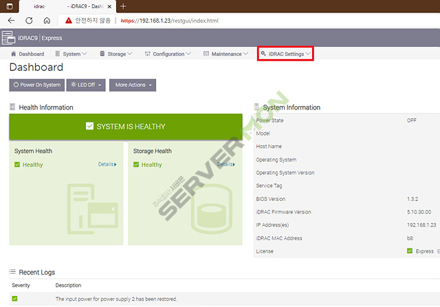Expand the iDRAC Settings chevron
This screenshot has width=440, height=307.
point(308,54)
